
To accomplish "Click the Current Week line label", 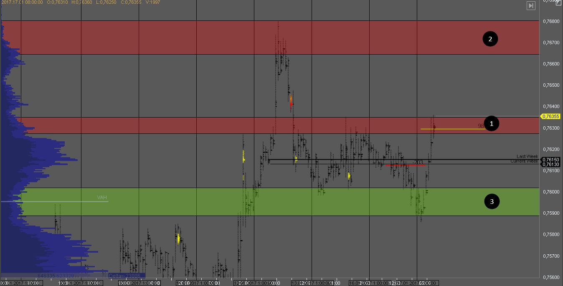I will click(524, 161).
